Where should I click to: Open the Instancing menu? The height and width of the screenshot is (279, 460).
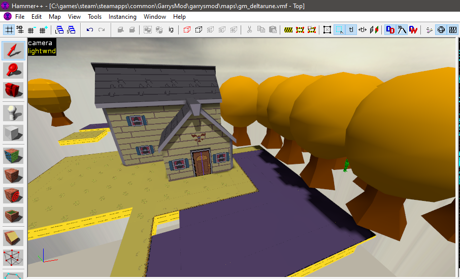click(x=122, y=17)
